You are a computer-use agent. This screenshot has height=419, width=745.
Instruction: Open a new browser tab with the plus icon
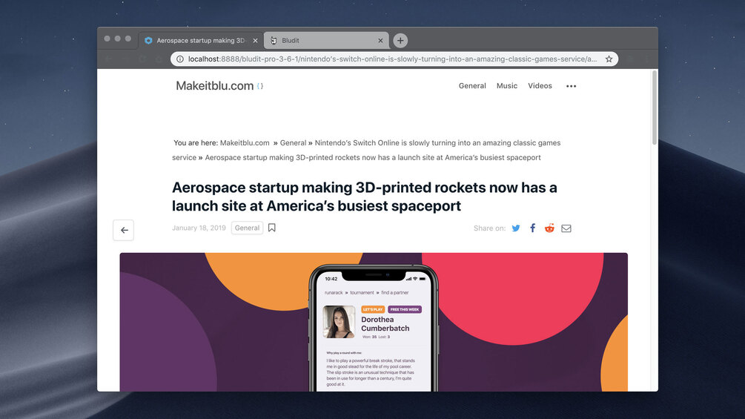point(400,40)
